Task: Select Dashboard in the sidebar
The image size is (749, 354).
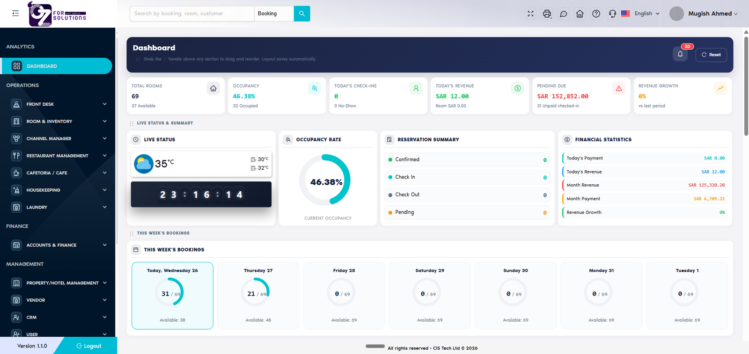Action: click(x=57, y=66)
